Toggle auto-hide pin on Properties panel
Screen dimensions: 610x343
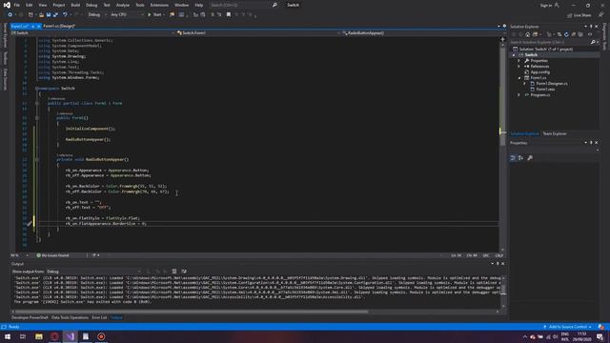click(x=591, y=143)
